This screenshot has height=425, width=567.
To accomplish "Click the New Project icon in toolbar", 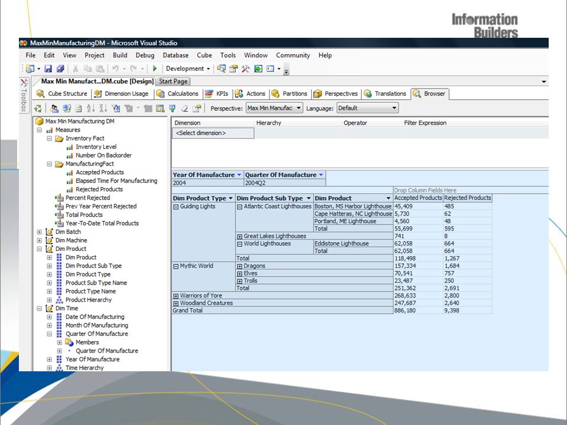I will (30, 68).
